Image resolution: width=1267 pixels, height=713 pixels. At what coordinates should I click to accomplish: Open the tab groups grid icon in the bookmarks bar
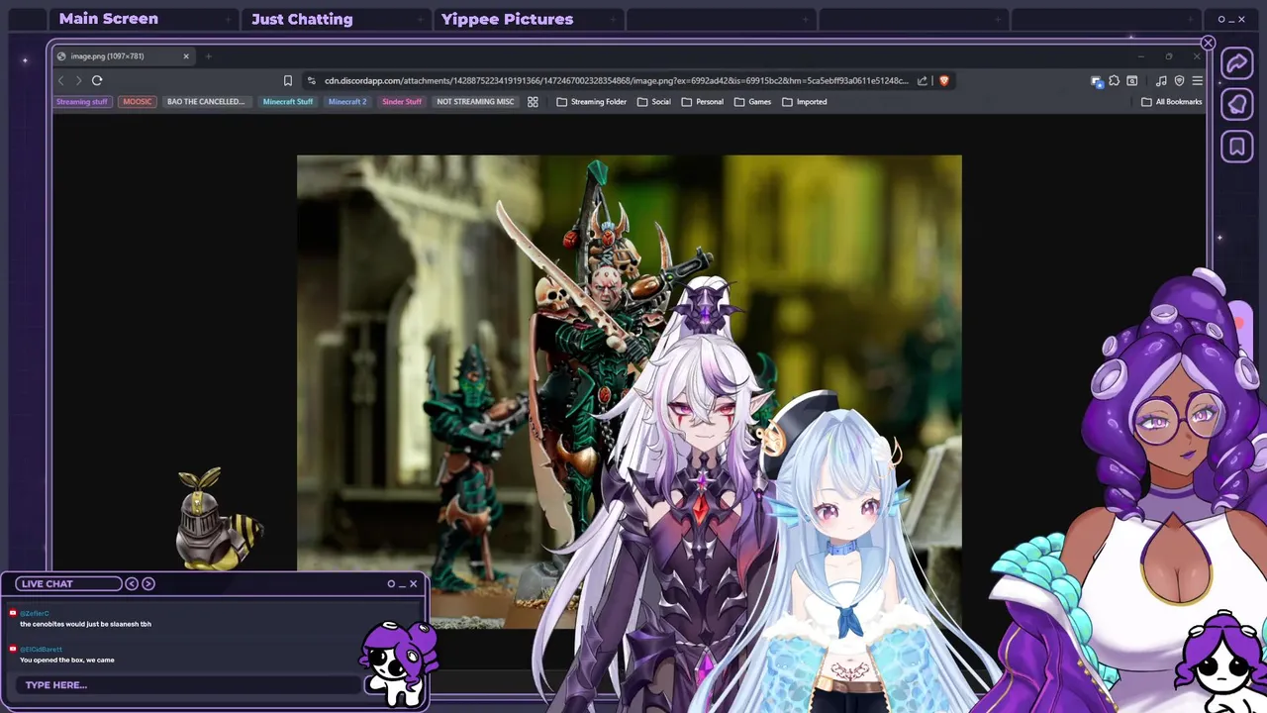tap(533, 101)
